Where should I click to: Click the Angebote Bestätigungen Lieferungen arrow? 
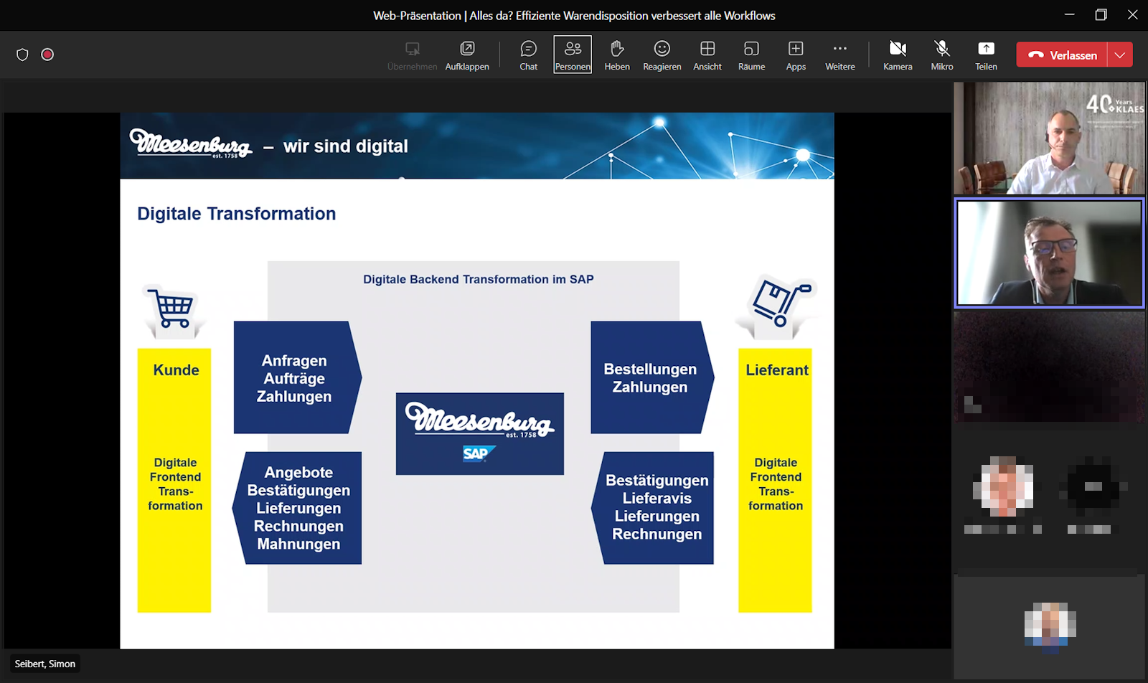tap(297, 508)
